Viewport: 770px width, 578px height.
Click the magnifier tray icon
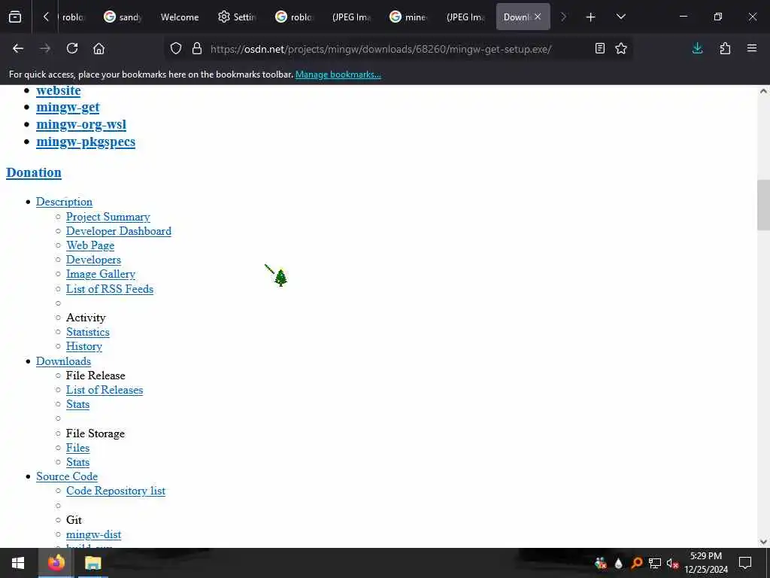pos(636,563)
